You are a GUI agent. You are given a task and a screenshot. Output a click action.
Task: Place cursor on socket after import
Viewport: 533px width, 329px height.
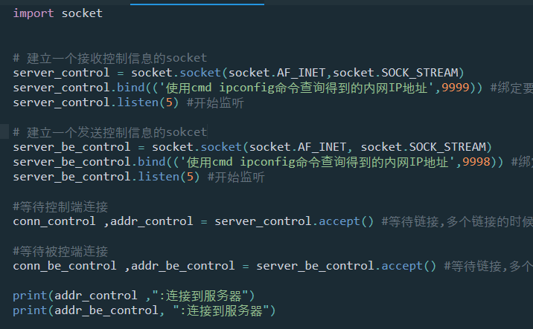click(x=82, y=13)
